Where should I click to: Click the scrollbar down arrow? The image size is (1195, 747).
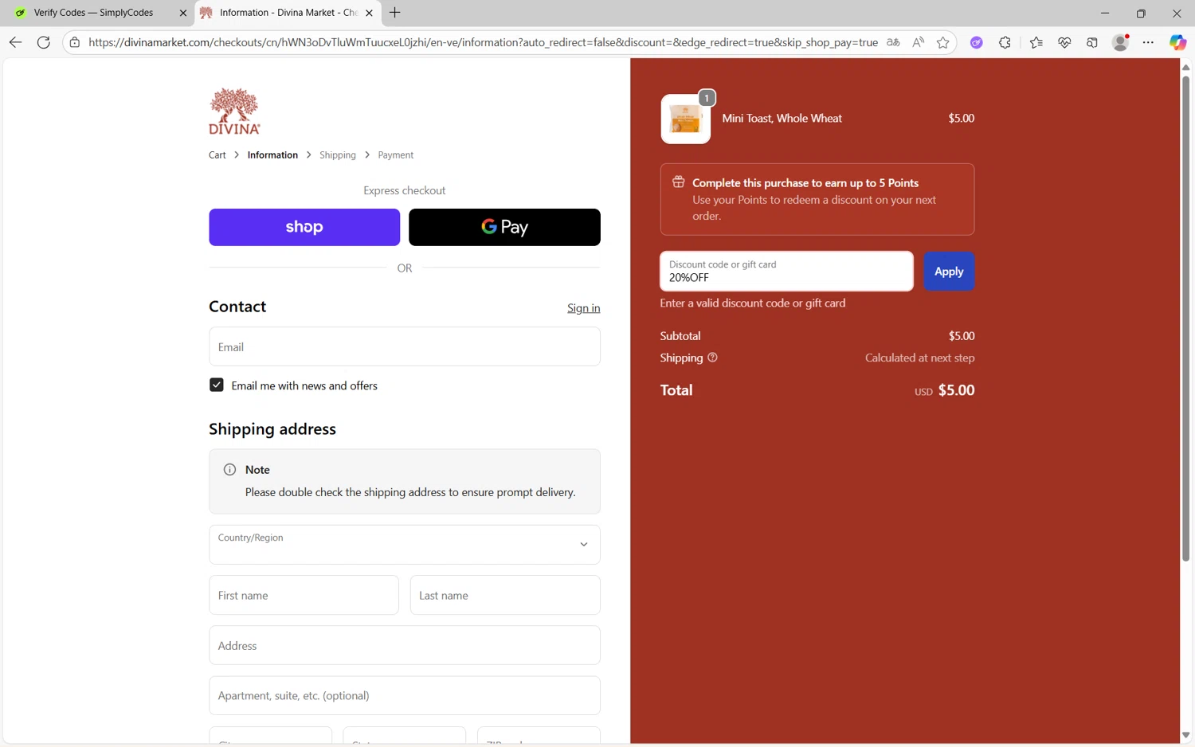(x=1185, y=735)
